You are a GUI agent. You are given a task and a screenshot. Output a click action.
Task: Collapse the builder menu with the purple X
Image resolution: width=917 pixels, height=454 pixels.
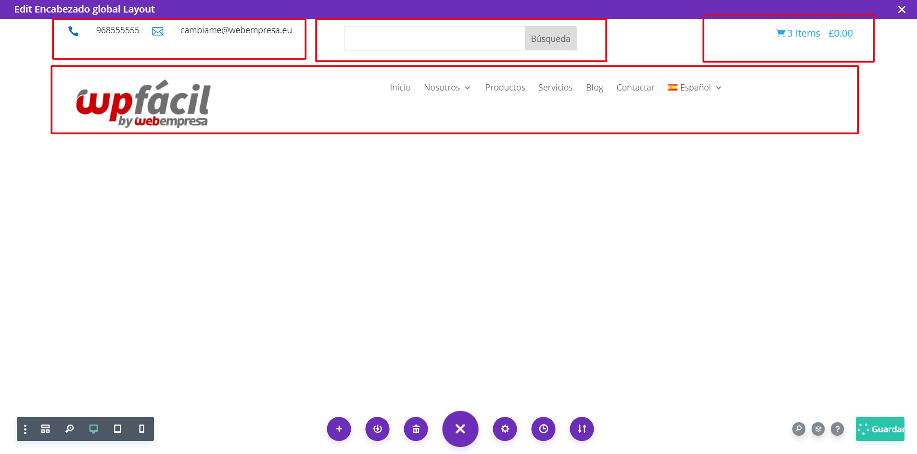coord(460,429)
